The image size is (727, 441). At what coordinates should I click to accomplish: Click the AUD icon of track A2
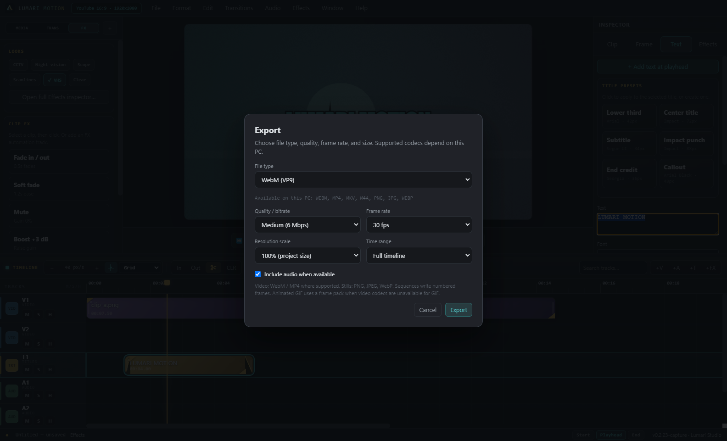[x=12, y=417]
